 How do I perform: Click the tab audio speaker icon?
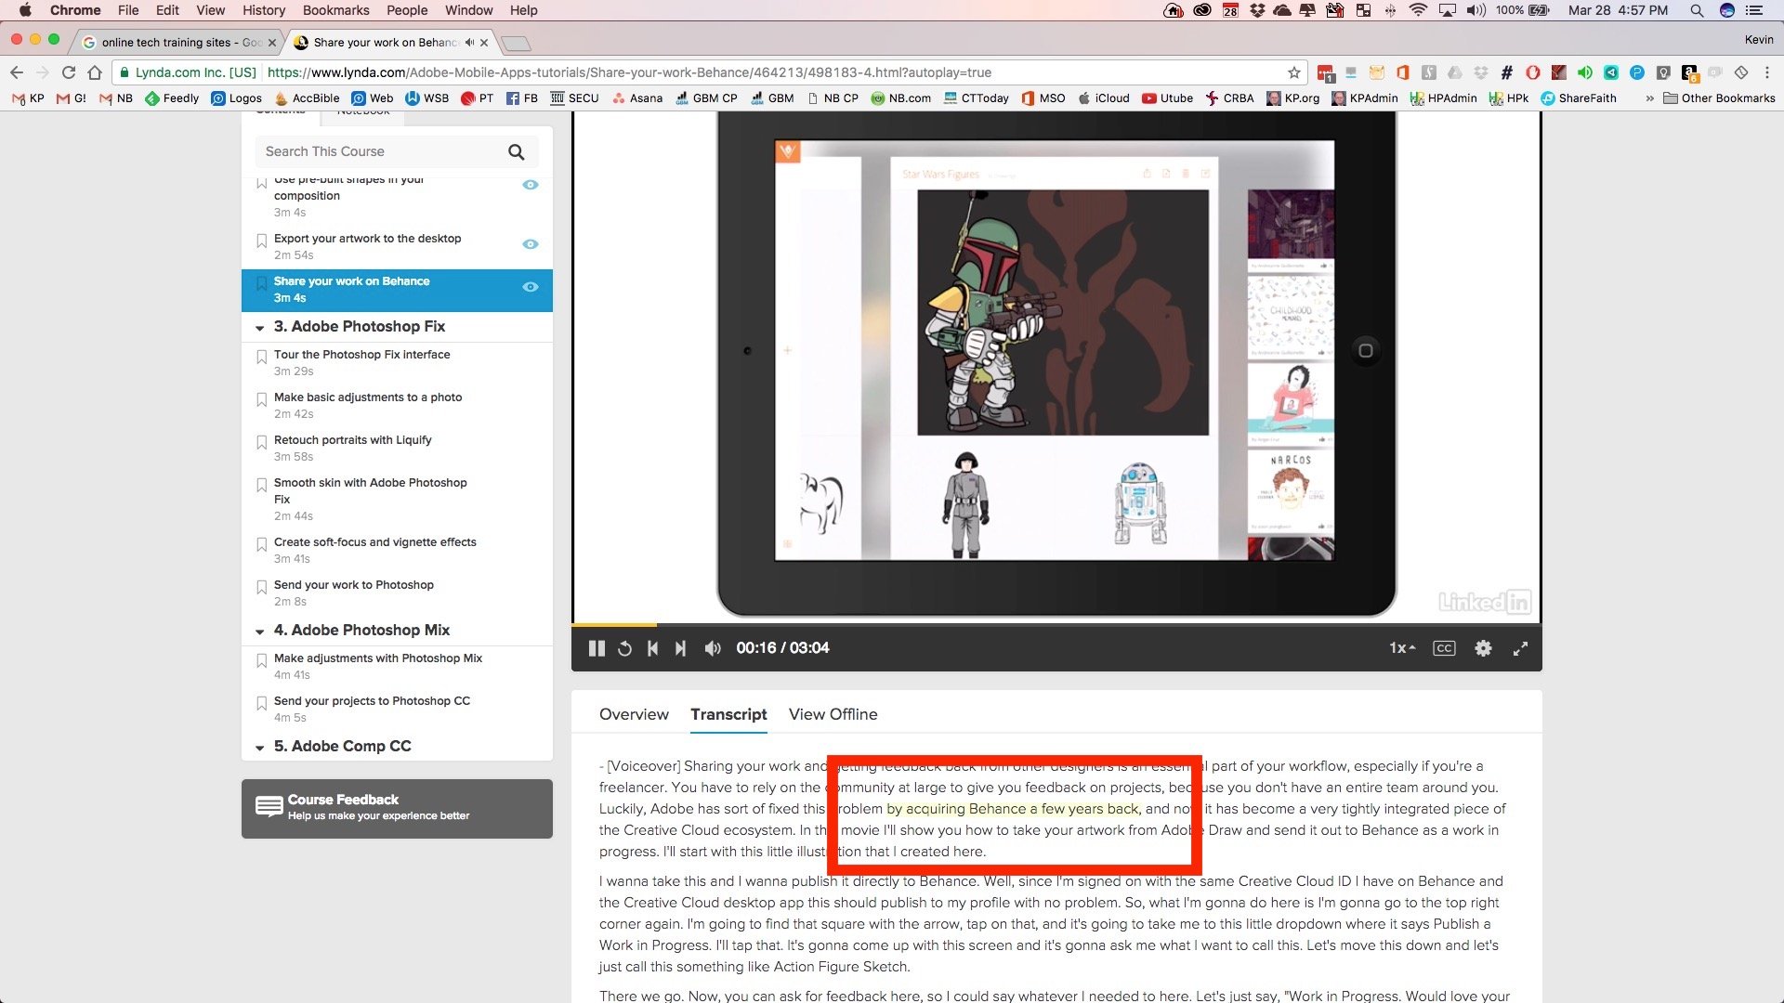tap(469, 43)
